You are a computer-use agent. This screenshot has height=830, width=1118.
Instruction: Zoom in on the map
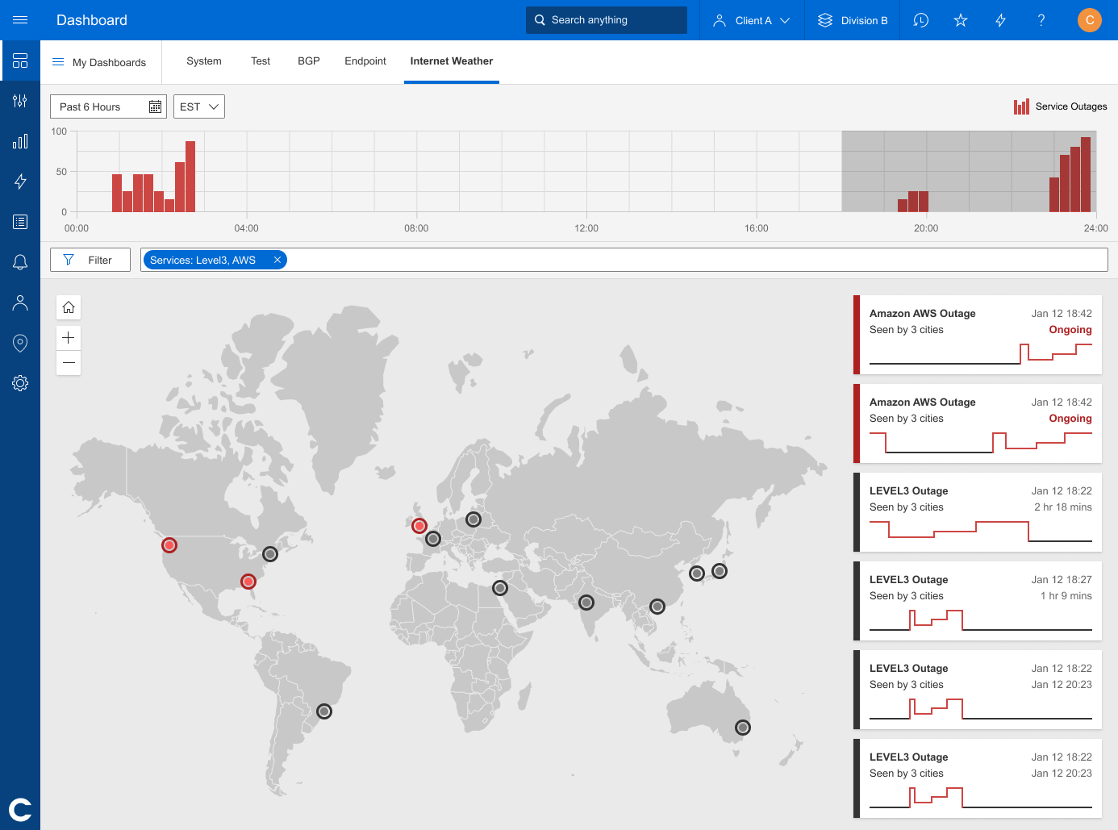click(69, 338)
